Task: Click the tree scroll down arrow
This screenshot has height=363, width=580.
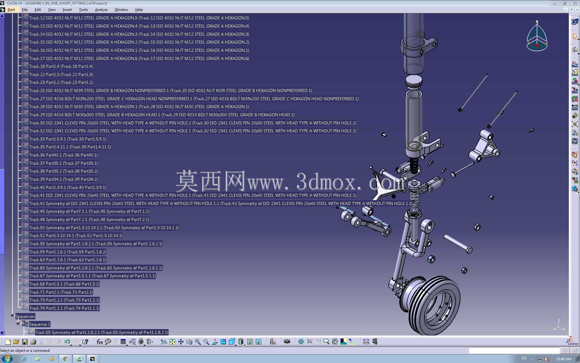Action: pyautogui.click(x=2, y=333)
